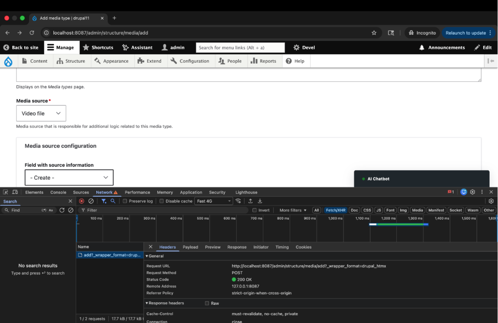Open the Fast 4G throttling dropdown
Viewport: 498px width, 323px height.
click(213, 201)
